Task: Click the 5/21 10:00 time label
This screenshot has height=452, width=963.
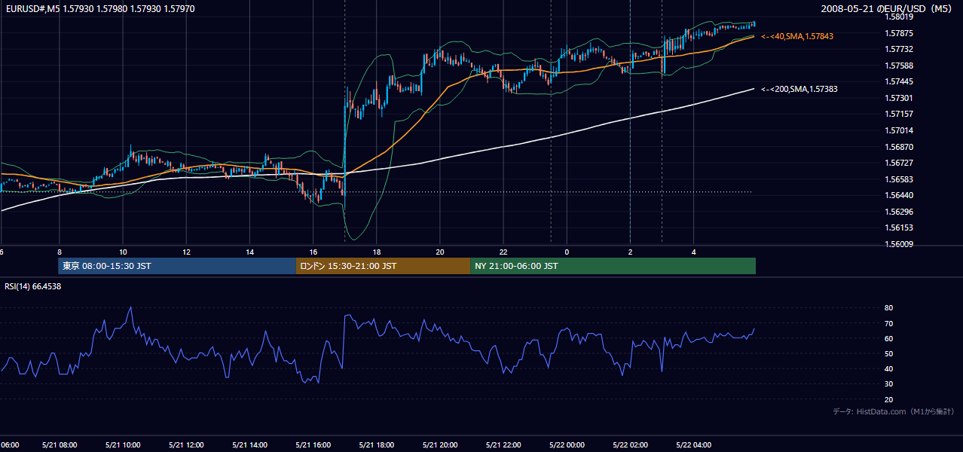Action: [x=123, y=445]
